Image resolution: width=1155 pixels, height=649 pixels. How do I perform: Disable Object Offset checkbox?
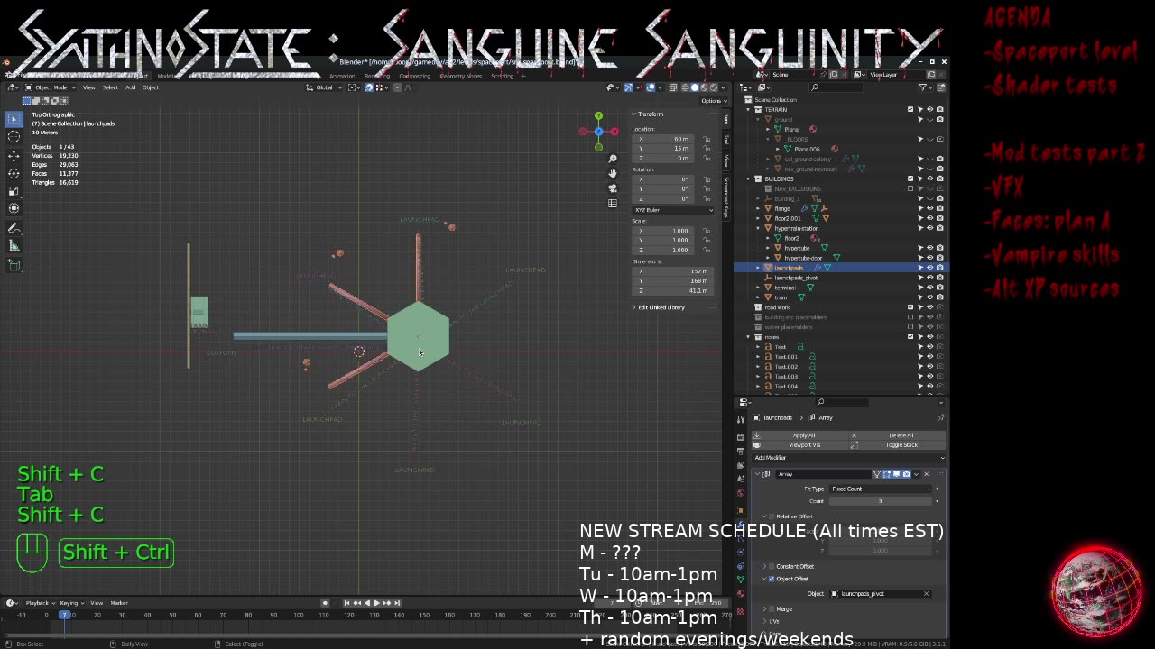coord(772,579)
